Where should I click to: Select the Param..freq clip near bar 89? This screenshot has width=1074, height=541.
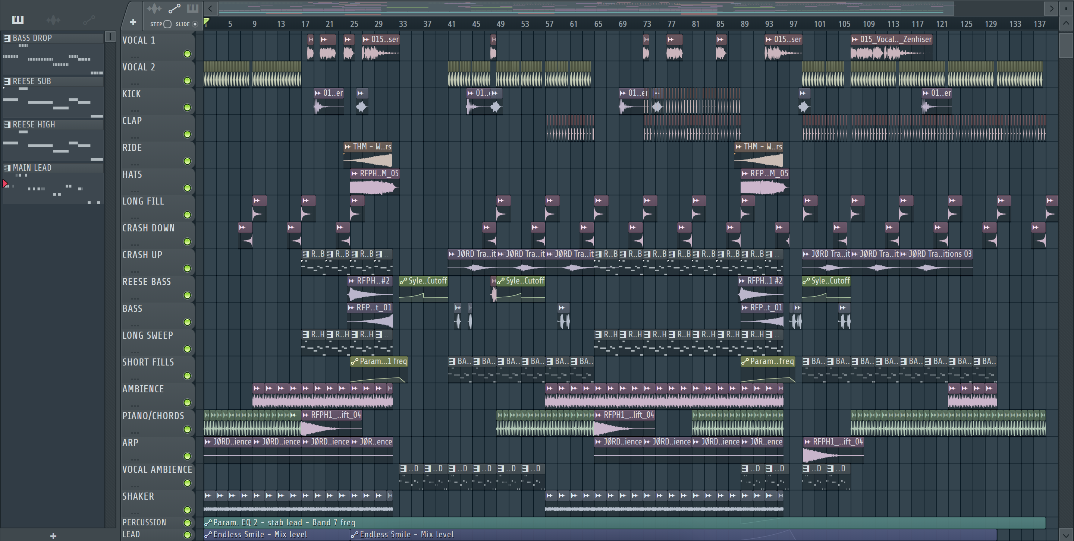(x=767, y=369)
